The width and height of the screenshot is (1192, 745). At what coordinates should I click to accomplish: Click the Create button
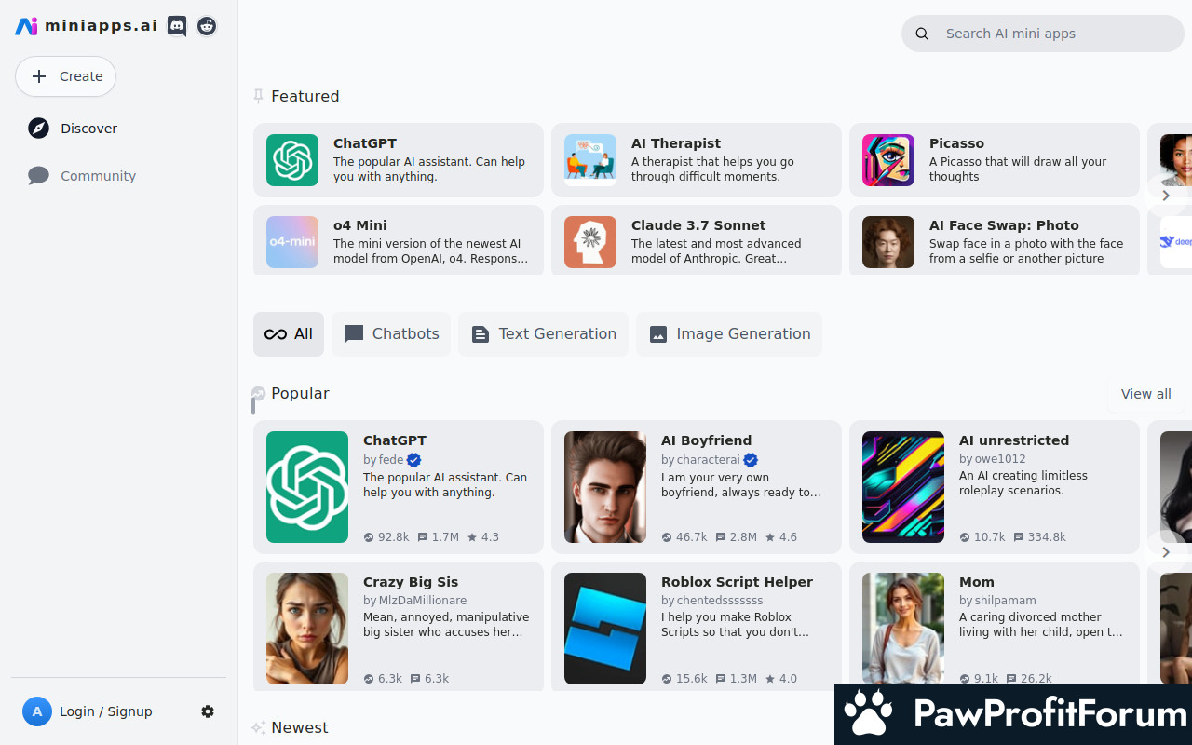tap(65, 76)
